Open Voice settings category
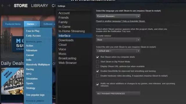 (x=62, y=49)
